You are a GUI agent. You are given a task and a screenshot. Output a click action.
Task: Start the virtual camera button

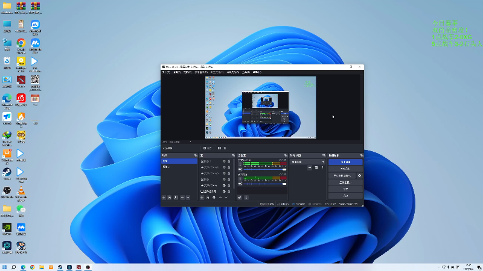click(x=342, y=175)
